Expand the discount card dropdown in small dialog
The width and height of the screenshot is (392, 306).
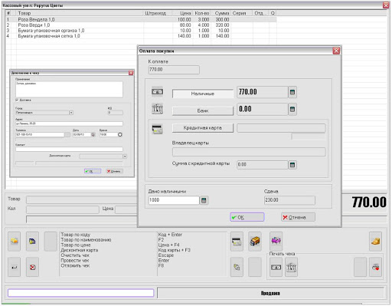point(125,156)
